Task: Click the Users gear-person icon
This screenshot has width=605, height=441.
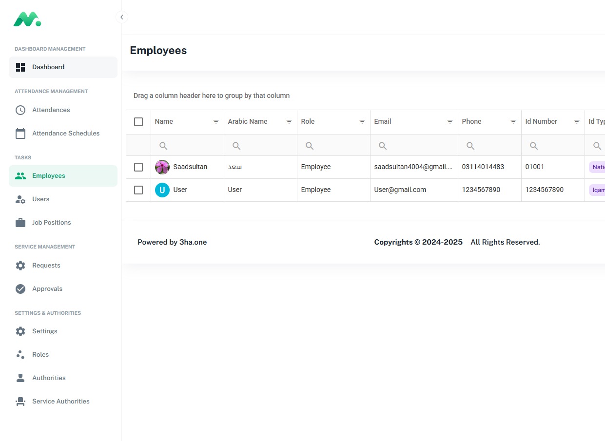Action: point(20,199)
